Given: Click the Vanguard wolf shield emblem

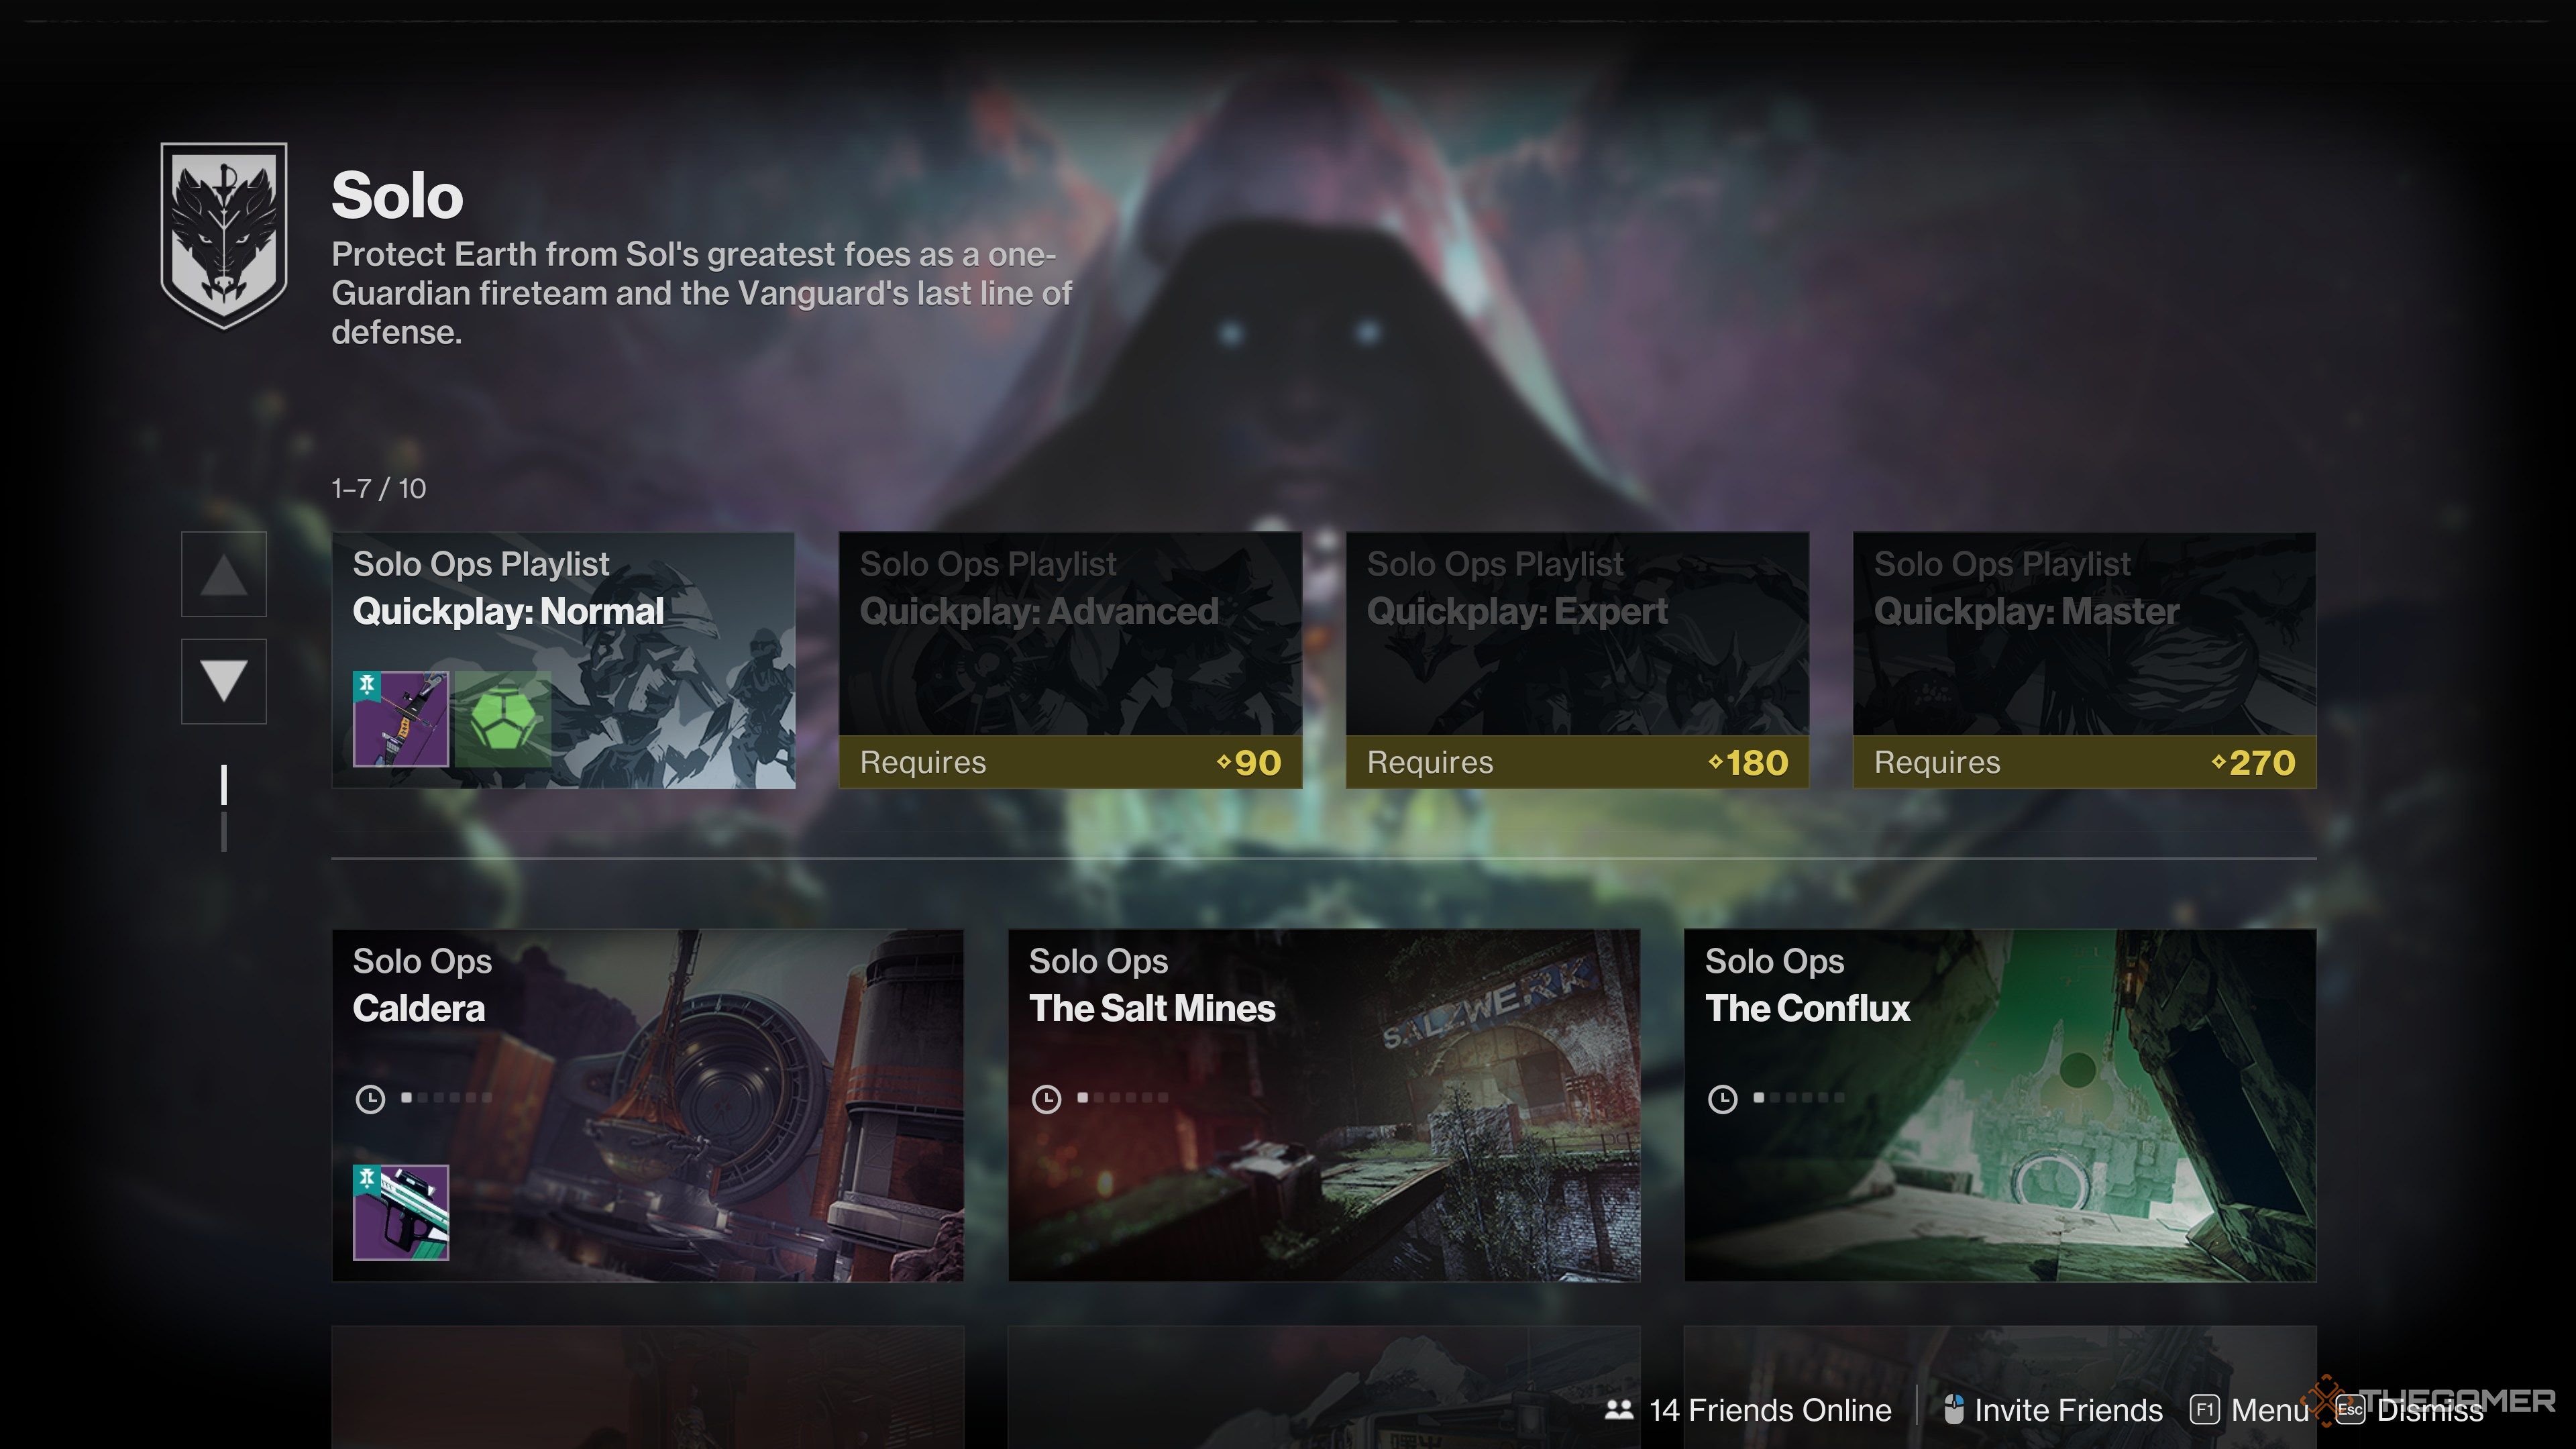Looking at the screenshot, I should pos(224,236).
